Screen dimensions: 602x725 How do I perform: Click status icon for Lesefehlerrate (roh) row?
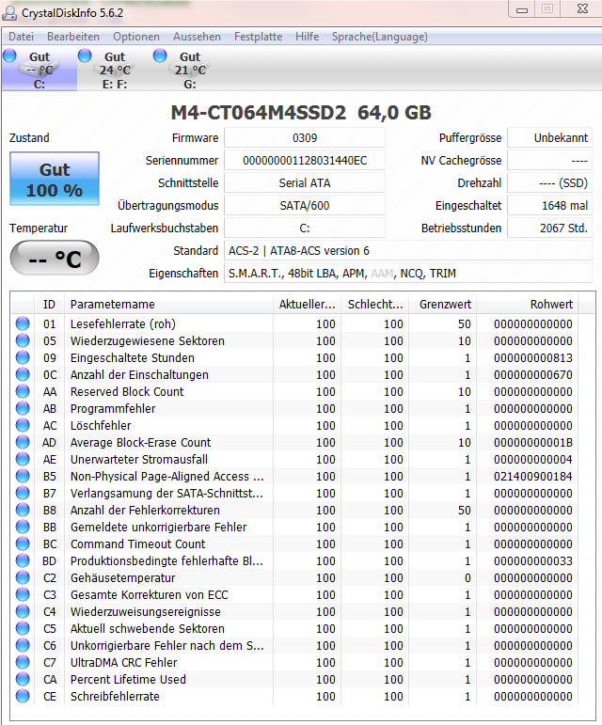pos(23,323)
